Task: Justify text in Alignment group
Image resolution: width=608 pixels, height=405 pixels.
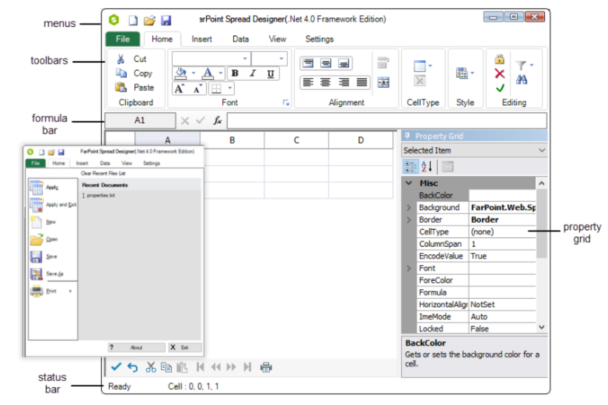Action: [362, 82]
